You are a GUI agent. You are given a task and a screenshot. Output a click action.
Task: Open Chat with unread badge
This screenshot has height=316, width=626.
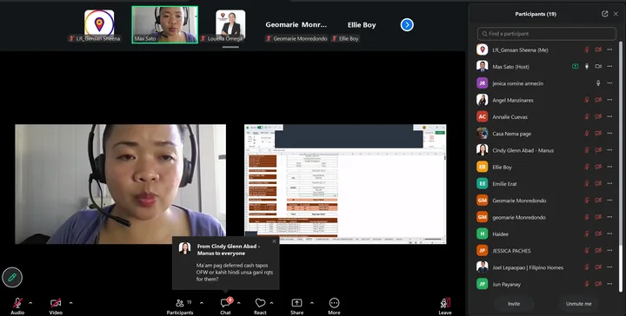225,303
